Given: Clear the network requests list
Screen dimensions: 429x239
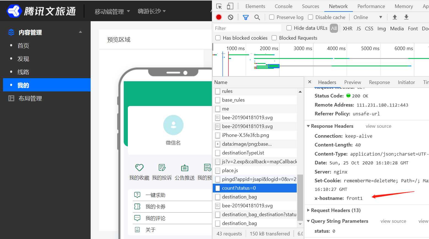Looking at the screenshot, I should 230,17.
